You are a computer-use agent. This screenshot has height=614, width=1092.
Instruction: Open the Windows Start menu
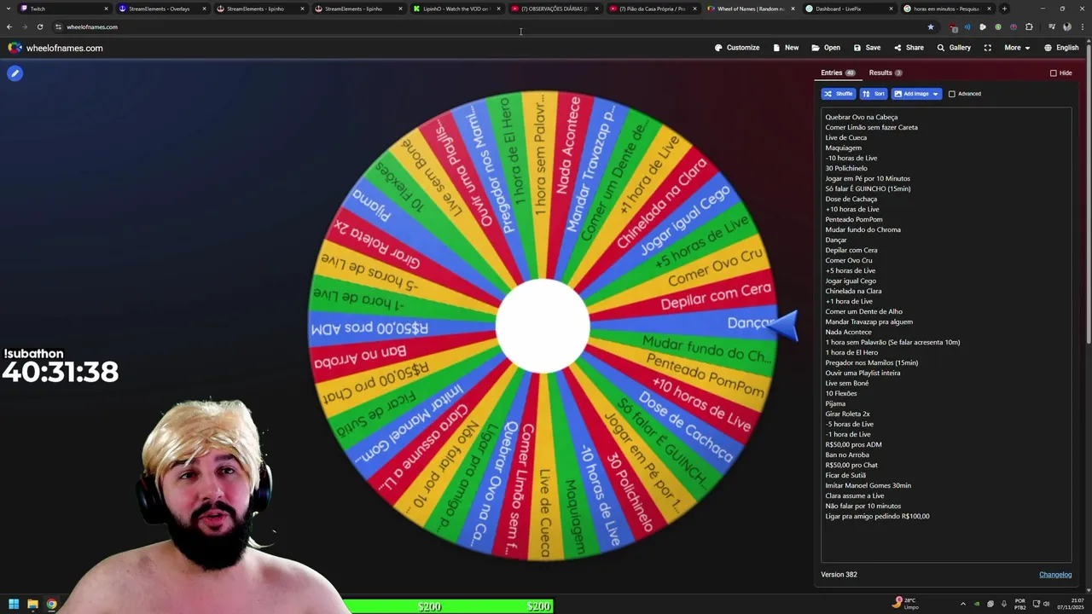14,605
